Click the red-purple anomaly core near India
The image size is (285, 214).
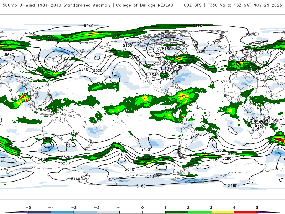click(x=24, y=97)
